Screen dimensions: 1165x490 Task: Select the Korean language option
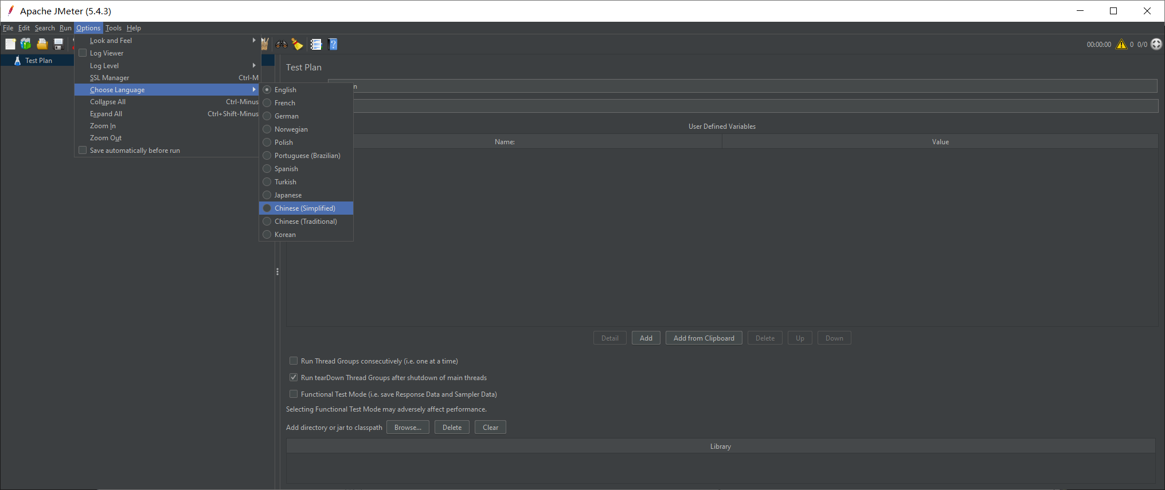click(x=306, y=235)
